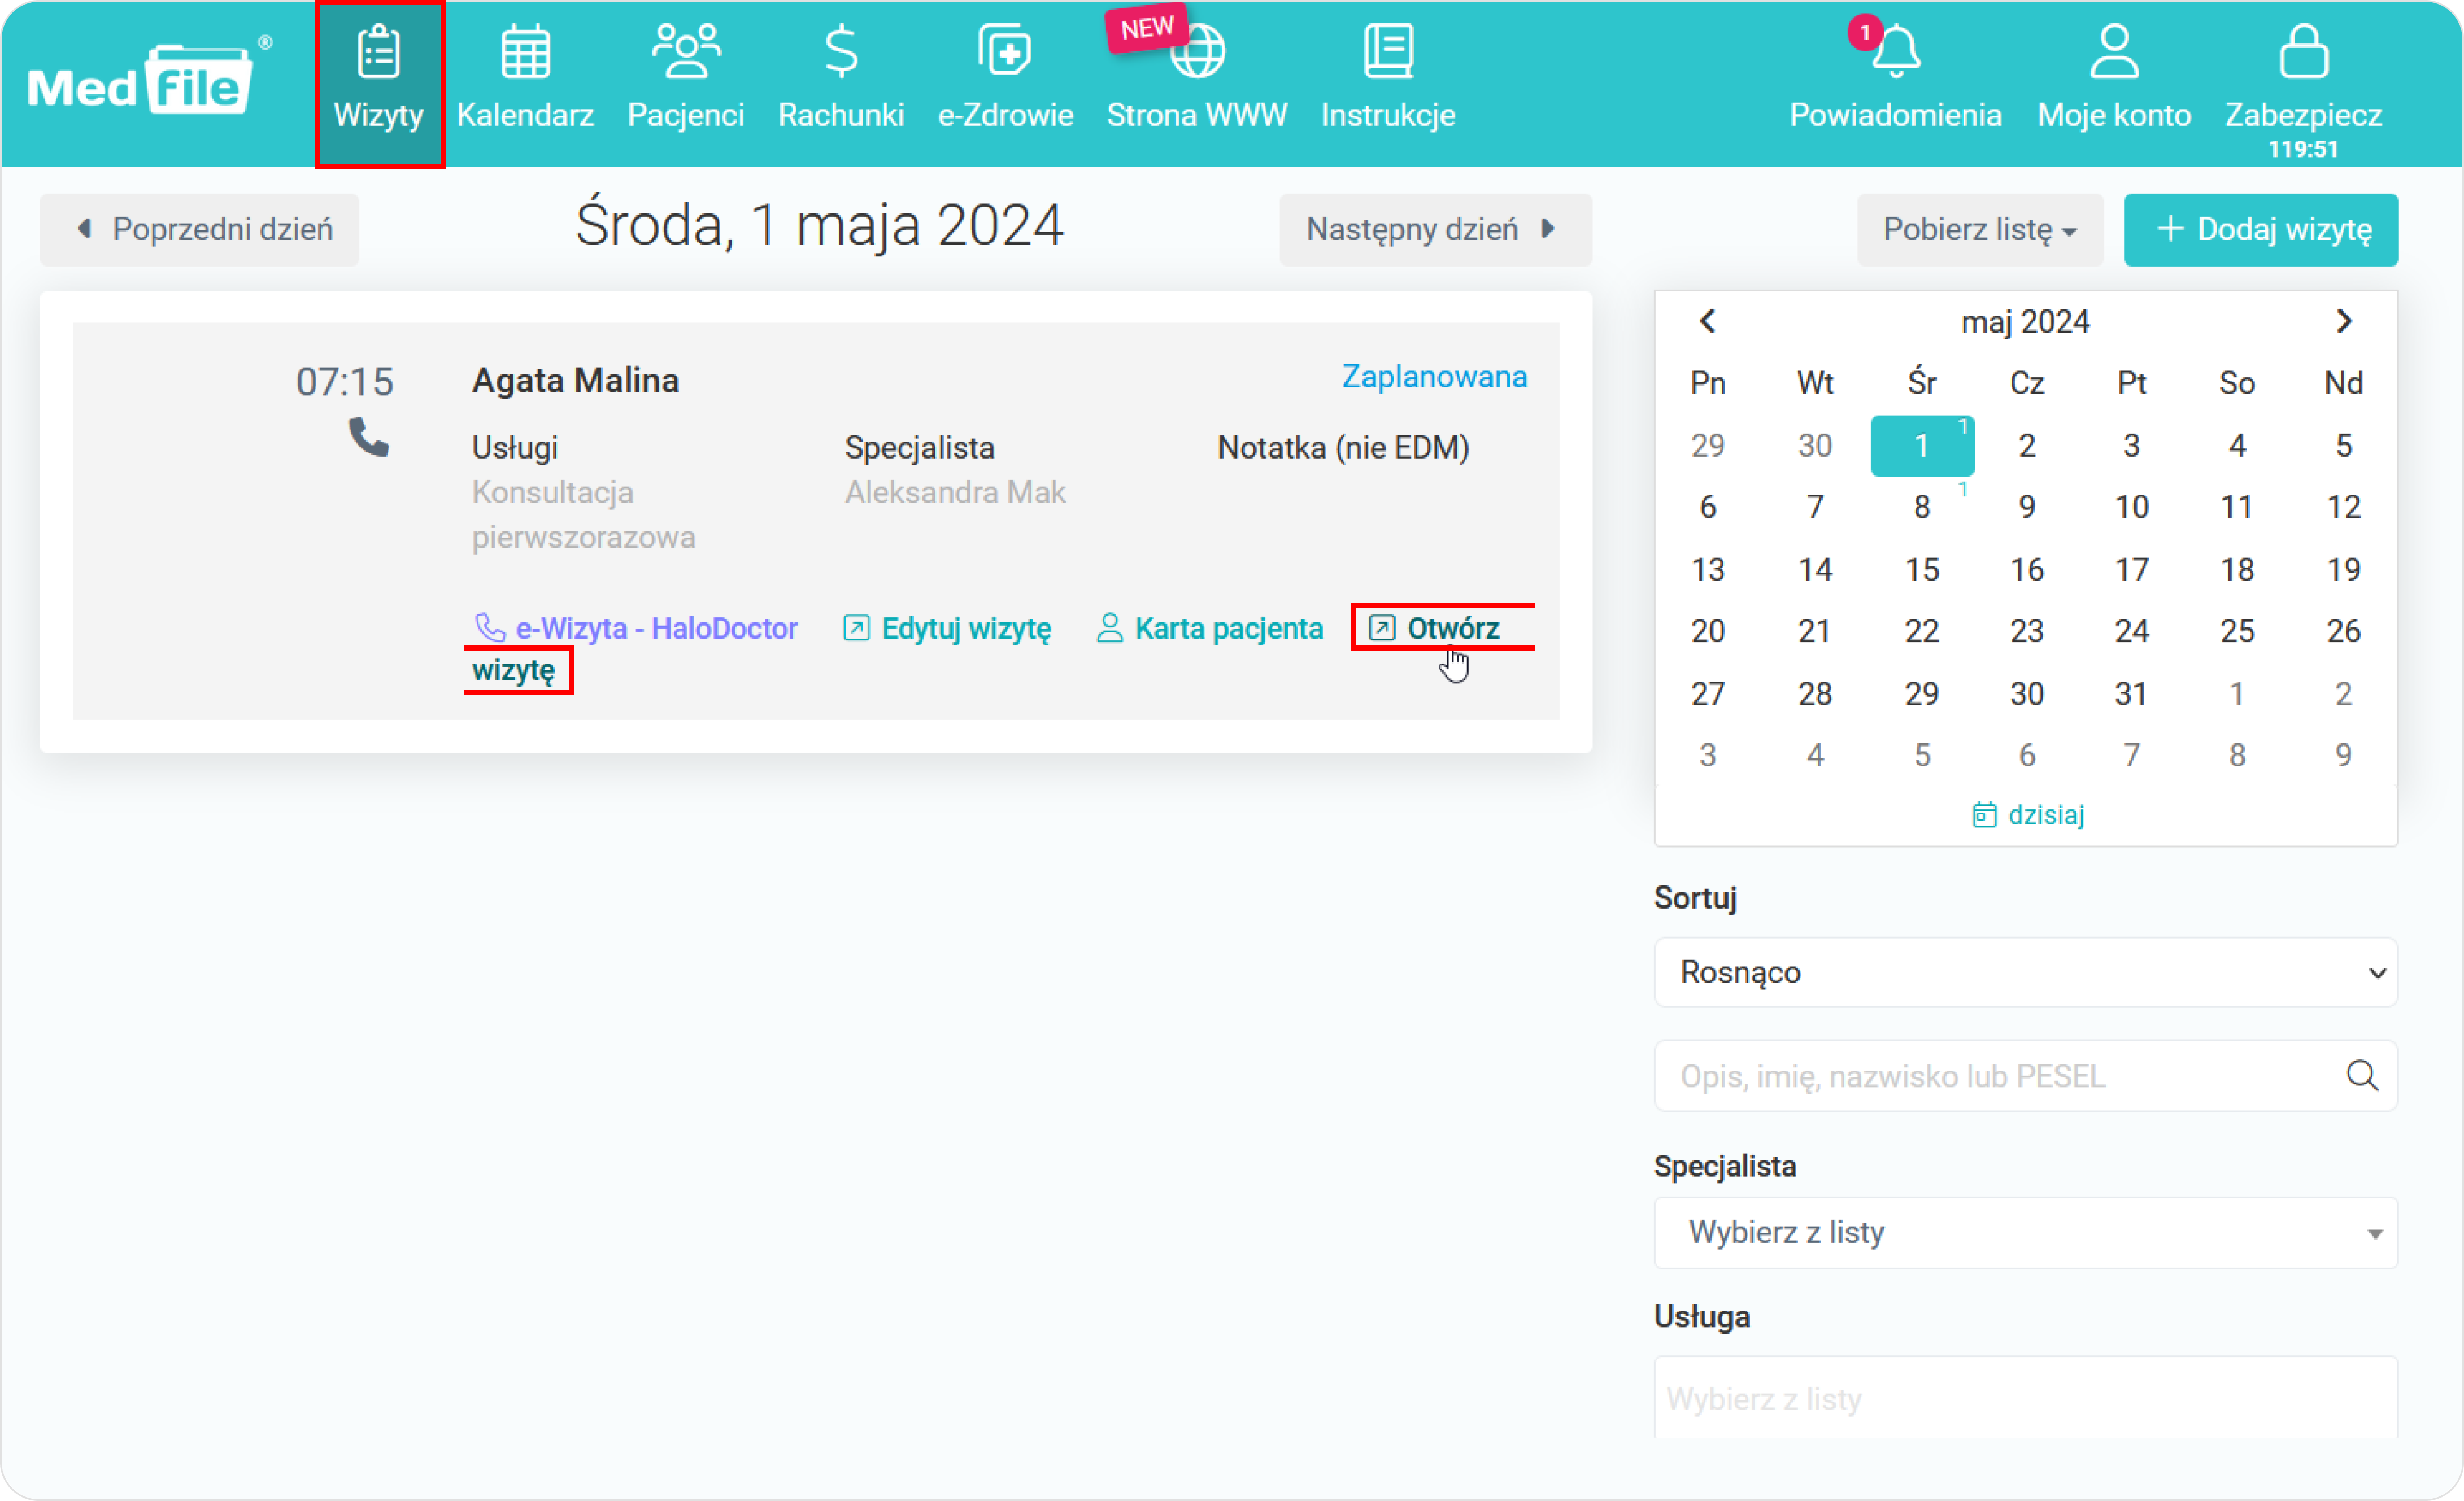Screen dimensions: 2464x1501
Task: Expand Pobierz listę dropdown
Action: point(1980,229)
